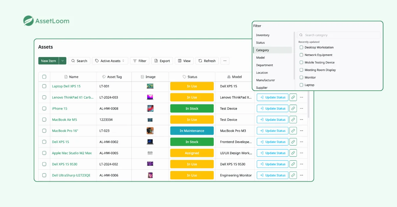Refresh the assets table

(207, 61)
